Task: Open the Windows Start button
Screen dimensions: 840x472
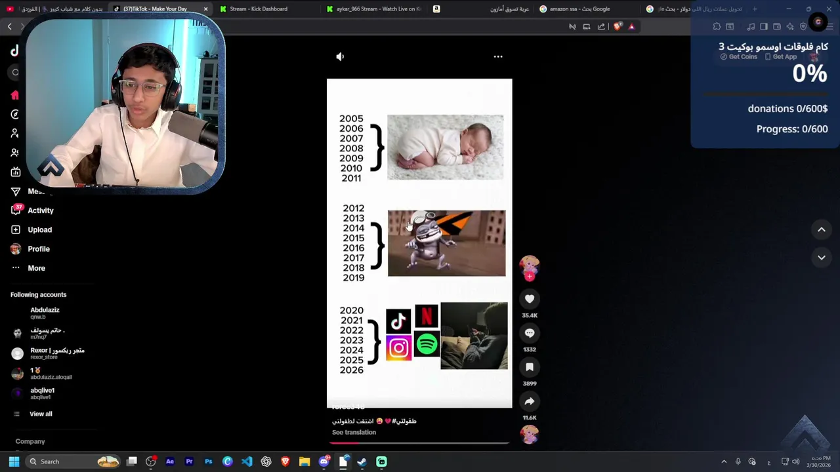Action: coord(14,462)
